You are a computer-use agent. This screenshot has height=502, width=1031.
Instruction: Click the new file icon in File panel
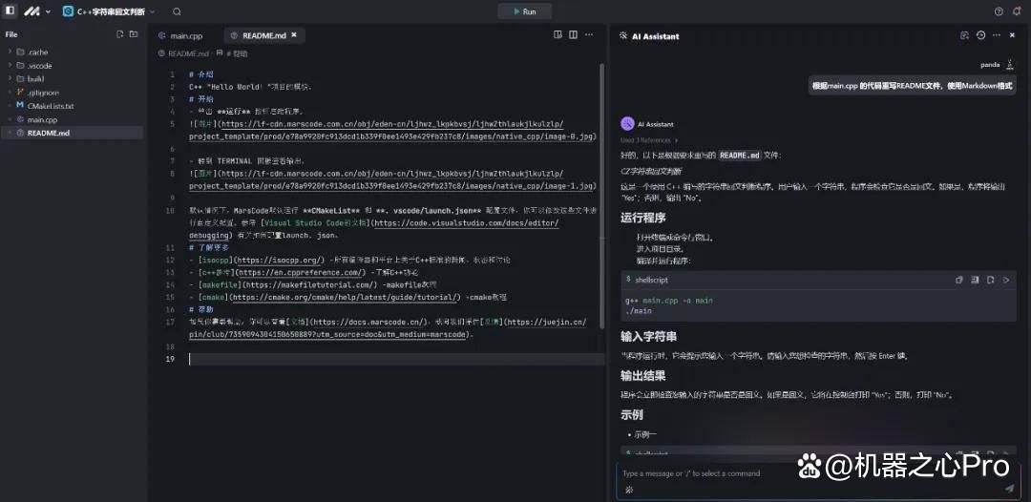[119, 34]
